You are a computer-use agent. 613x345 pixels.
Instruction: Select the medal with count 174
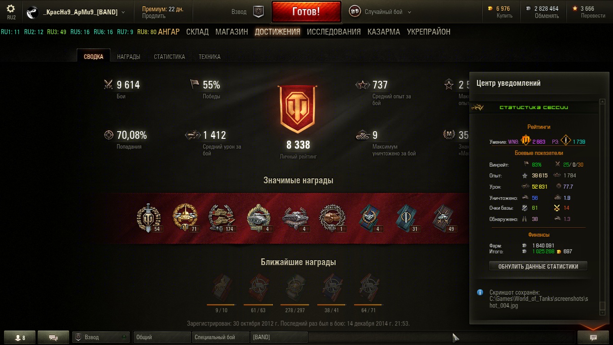223,218
